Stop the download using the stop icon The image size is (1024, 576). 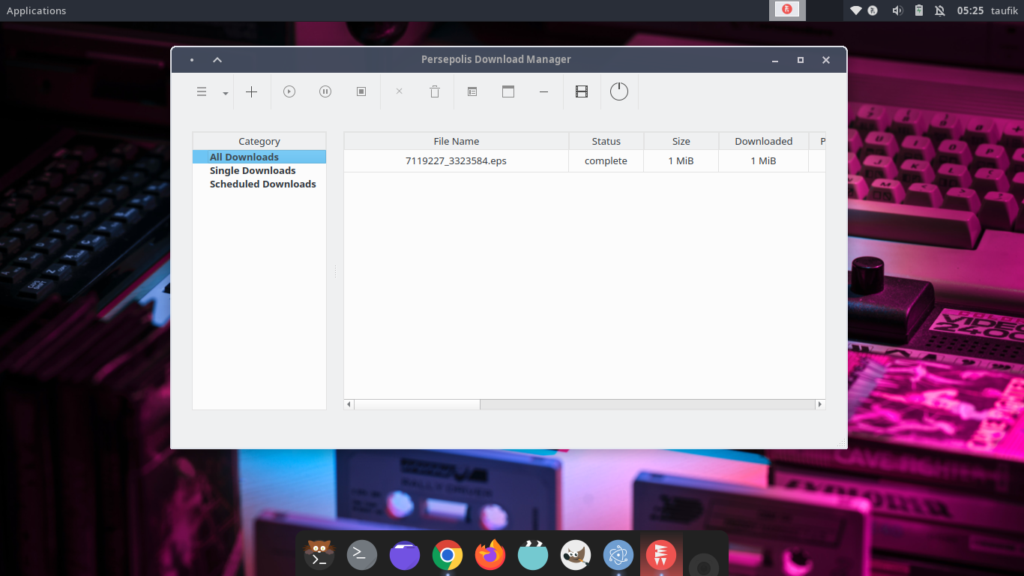pyautogui.click(x=361, y=91)
